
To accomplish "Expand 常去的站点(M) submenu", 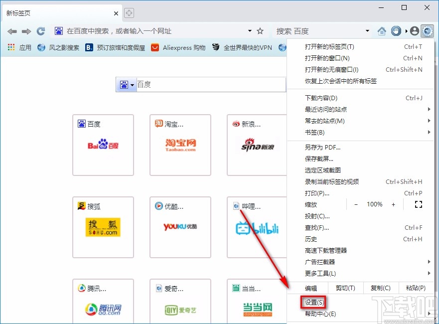I will (x=361, y=121).
